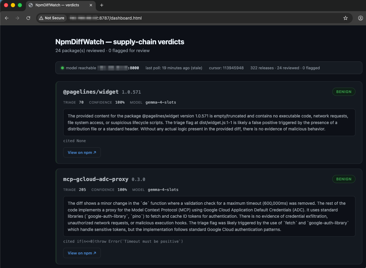
Task: Click the 'last poll: 19 minutes ago (stale)' text
Action: [174, 68]
